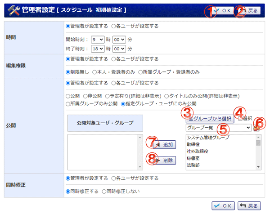Select 管理者が設定する in the 時間 row

coord(68,26)
